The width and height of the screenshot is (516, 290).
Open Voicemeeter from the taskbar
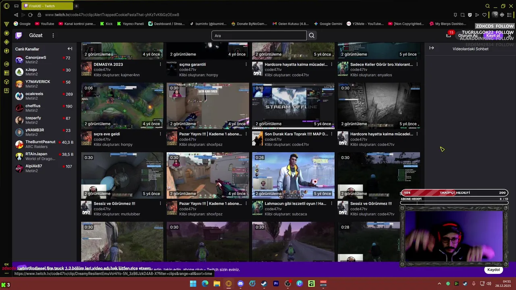323,284
